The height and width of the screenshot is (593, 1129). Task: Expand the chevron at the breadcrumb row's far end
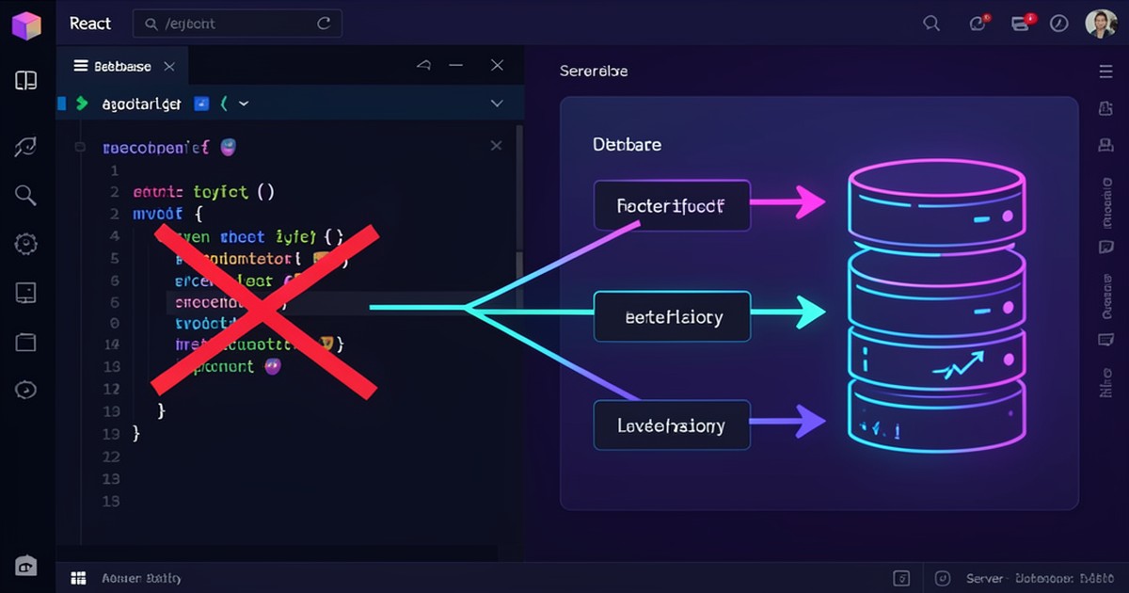[x=497, y=104]
